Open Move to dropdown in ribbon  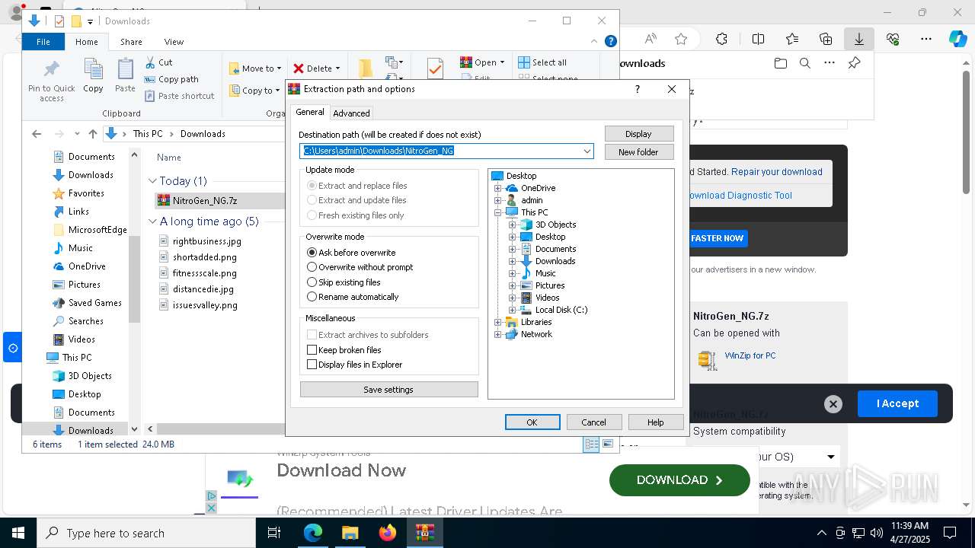(255, 68)
